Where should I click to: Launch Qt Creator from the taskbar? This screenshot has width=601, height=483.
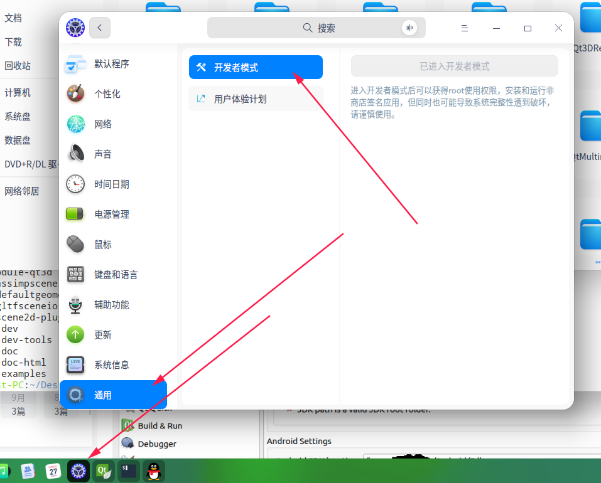pyautogui.click(x=103, y=470)
